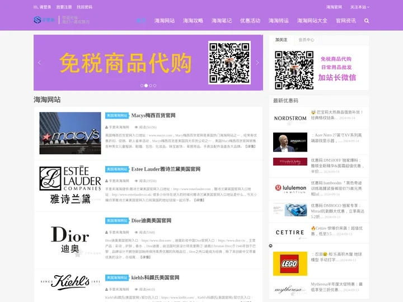The image size is (403, 302).
Task: Open the 海淘笔记 menu
Action: coord(222,21)
